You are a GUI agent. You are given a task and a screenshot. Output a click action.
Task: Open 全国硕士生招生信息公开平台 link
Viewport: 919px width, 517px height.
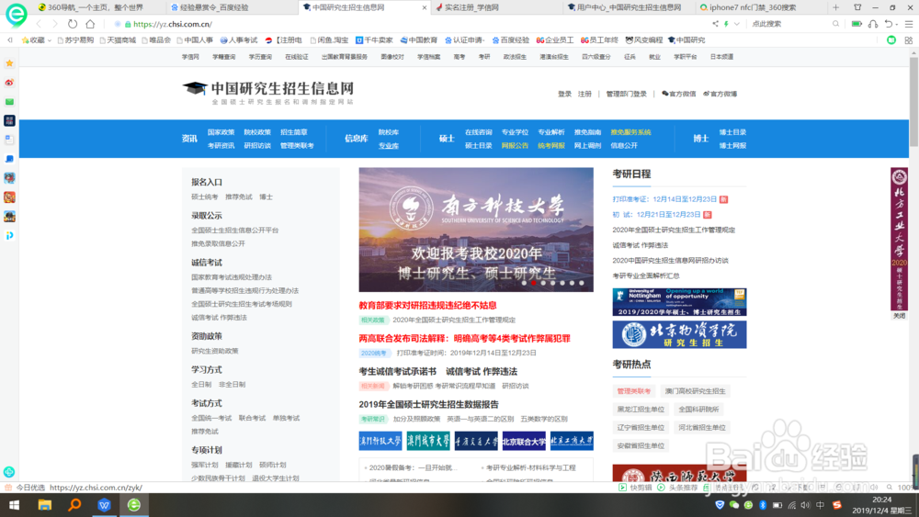tap(235, 230)
